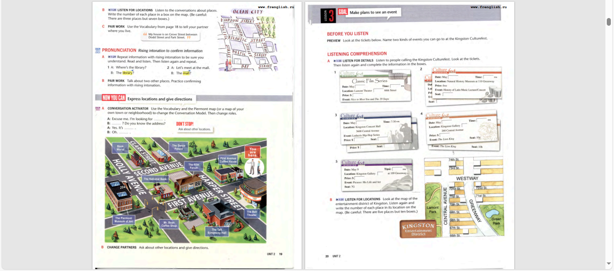Click 'Classic Film Series' on ticket 1
This screenshot has width=614, height=271.
(369, 81)
